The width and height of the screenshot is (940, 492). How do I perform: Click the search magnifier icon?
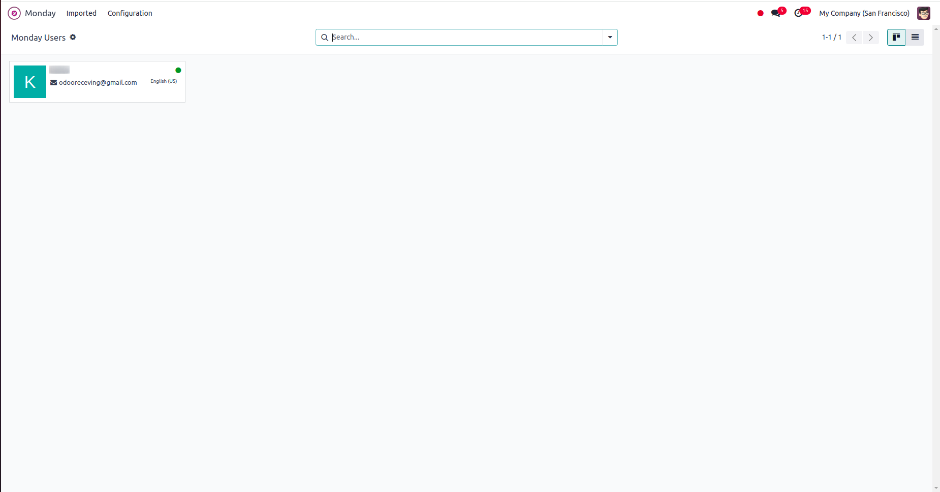pyautogui.click(x=325, y=38)
